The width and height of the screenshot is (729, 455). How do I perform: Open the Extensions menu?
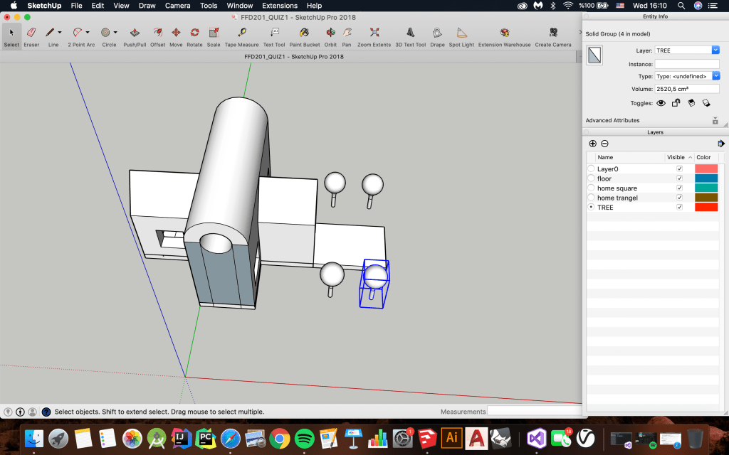click(280, 6)
